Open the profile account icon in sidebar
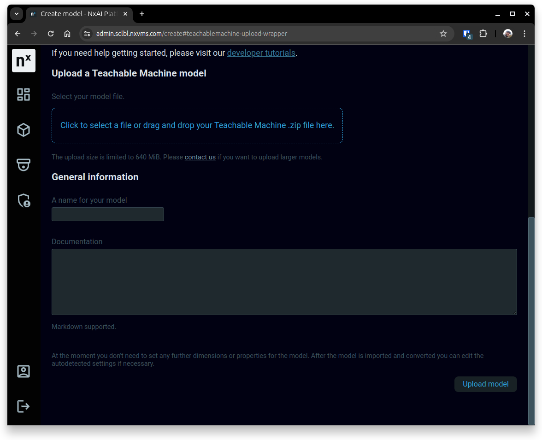The image size is (542, 440). point(24,371)
